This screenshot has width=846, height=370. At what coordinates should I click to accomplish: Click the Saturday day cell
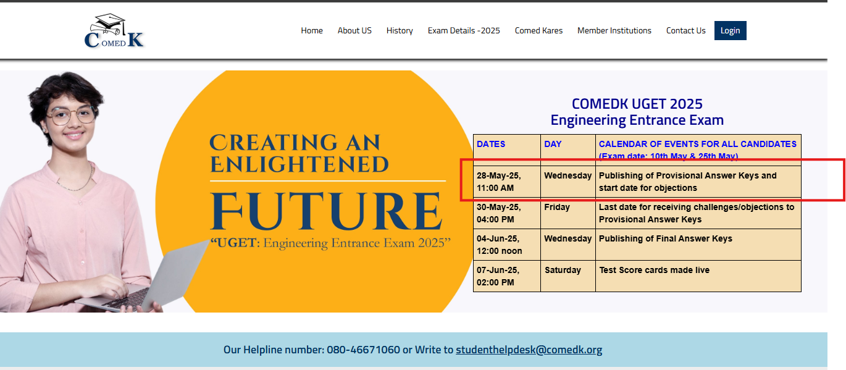pyautogui.click(x=568, y=276)
